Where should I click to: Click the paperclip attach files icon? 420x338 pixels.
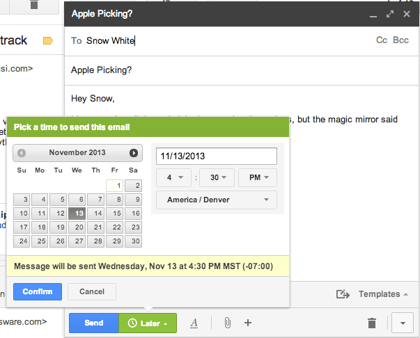(226, 323)
